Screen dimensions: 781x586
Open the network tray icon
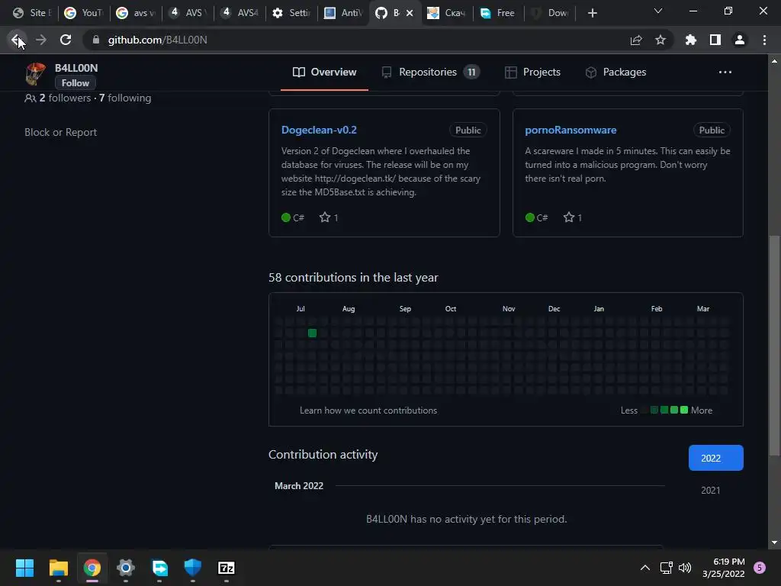pos(667,568)
